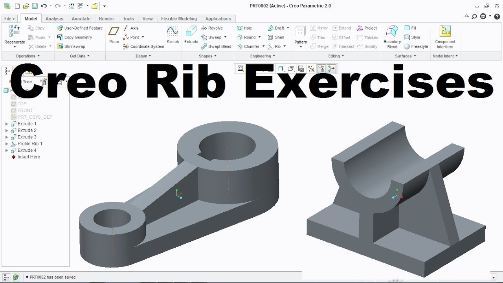Launch the Extrude tool
503x283 pixels.
pos(191,35)
